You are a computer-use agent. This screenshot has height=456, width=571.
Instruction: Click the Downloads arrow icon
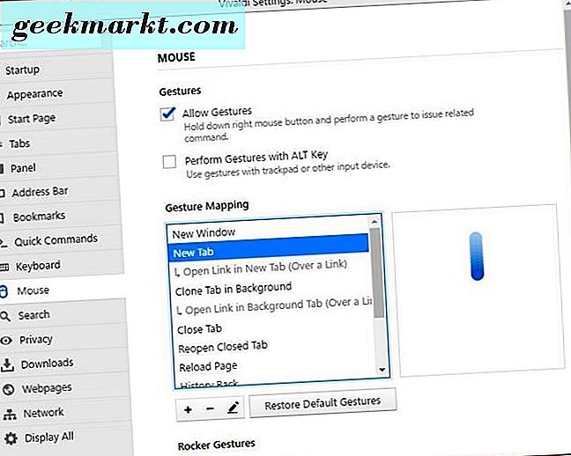[x=7, y=364]
